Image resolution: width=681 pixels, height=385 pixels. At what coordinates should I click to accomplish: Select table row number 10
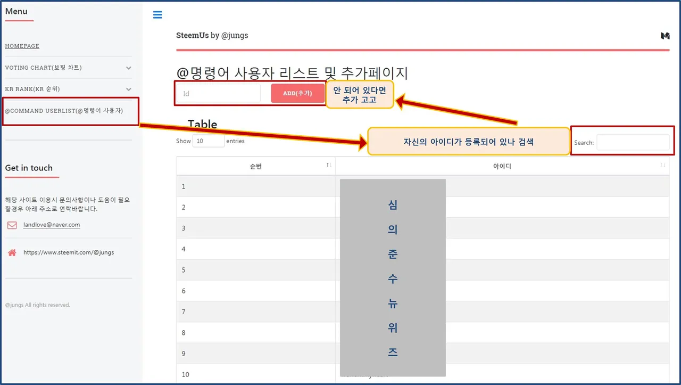coord(423,374)
